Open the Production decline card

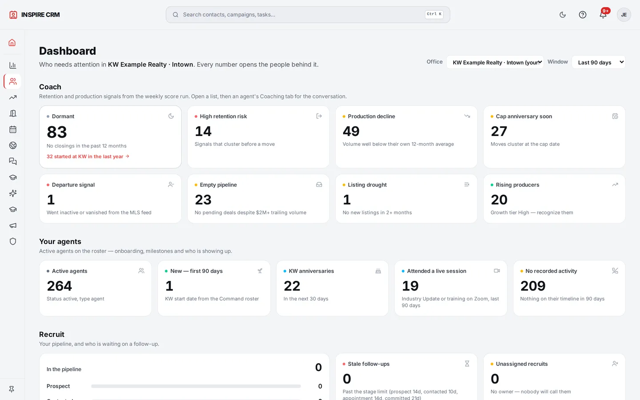406,137
